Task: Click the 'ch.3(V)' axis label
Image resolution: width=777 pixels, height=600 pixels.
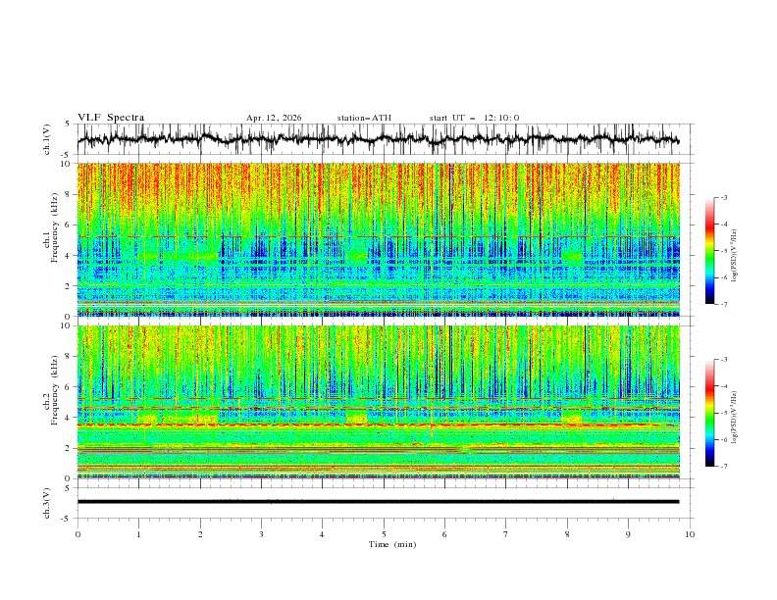Action: pos(47,503)
